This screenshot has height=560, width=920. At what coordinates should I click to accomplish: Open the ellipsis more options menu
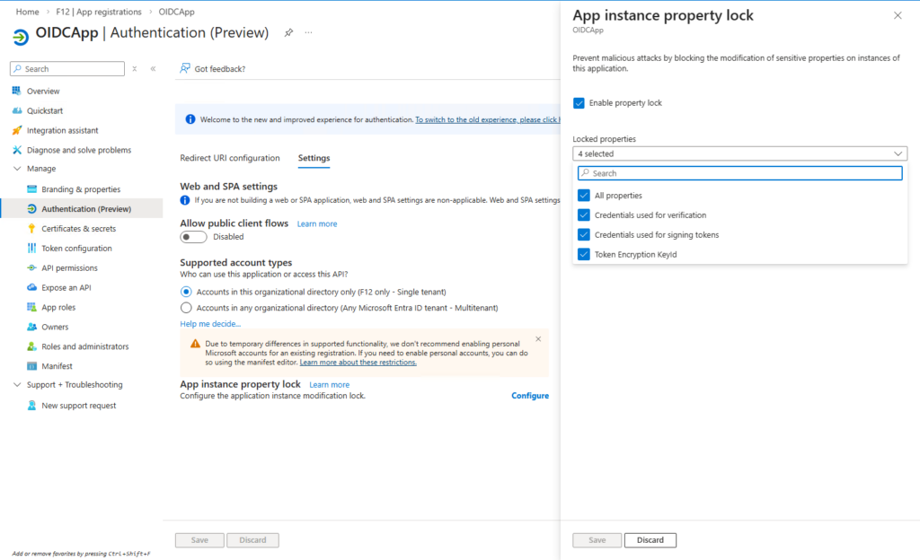(x=309, y=33)
